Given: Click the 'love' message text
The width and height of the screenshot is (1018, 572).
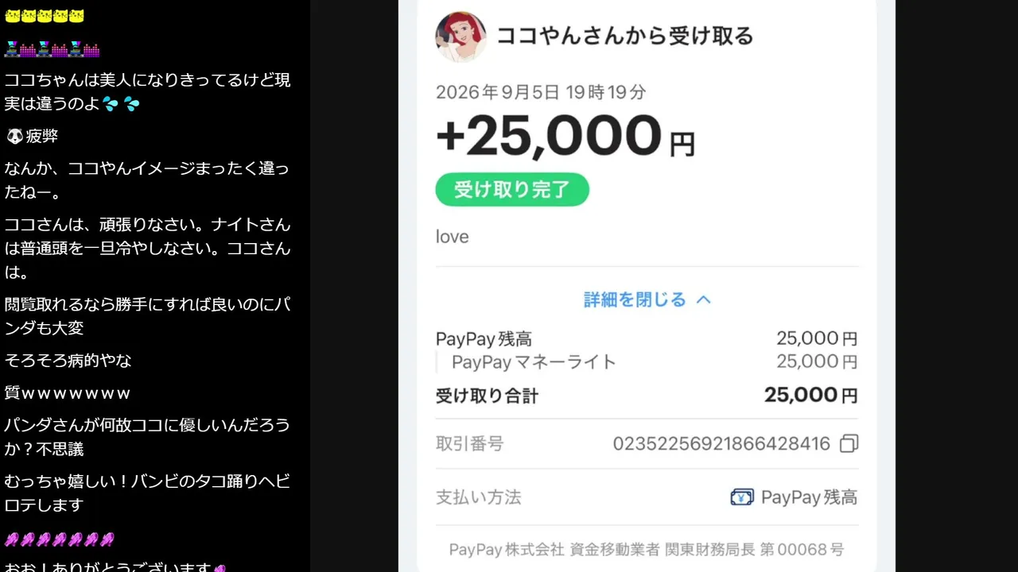Looking at the screenshot, I should (453, 237).
